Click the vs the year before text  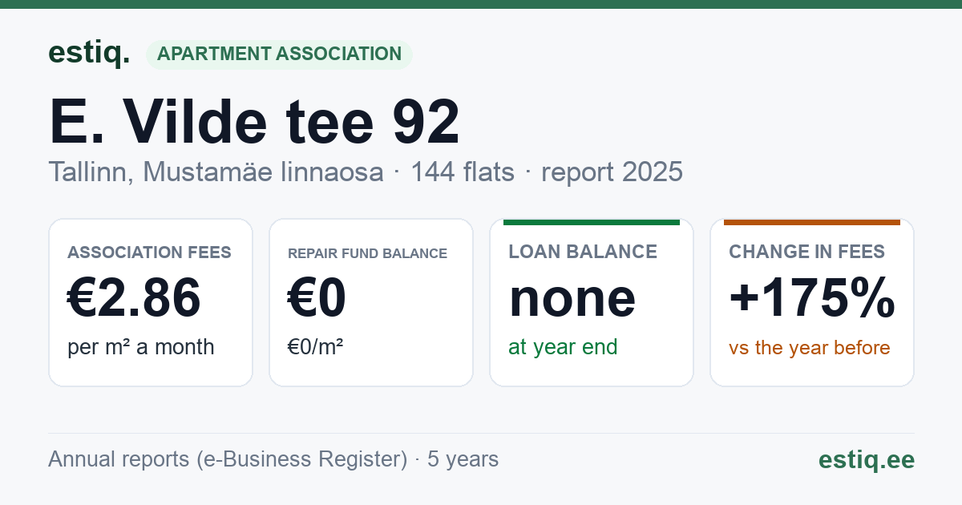coord(810,348)
